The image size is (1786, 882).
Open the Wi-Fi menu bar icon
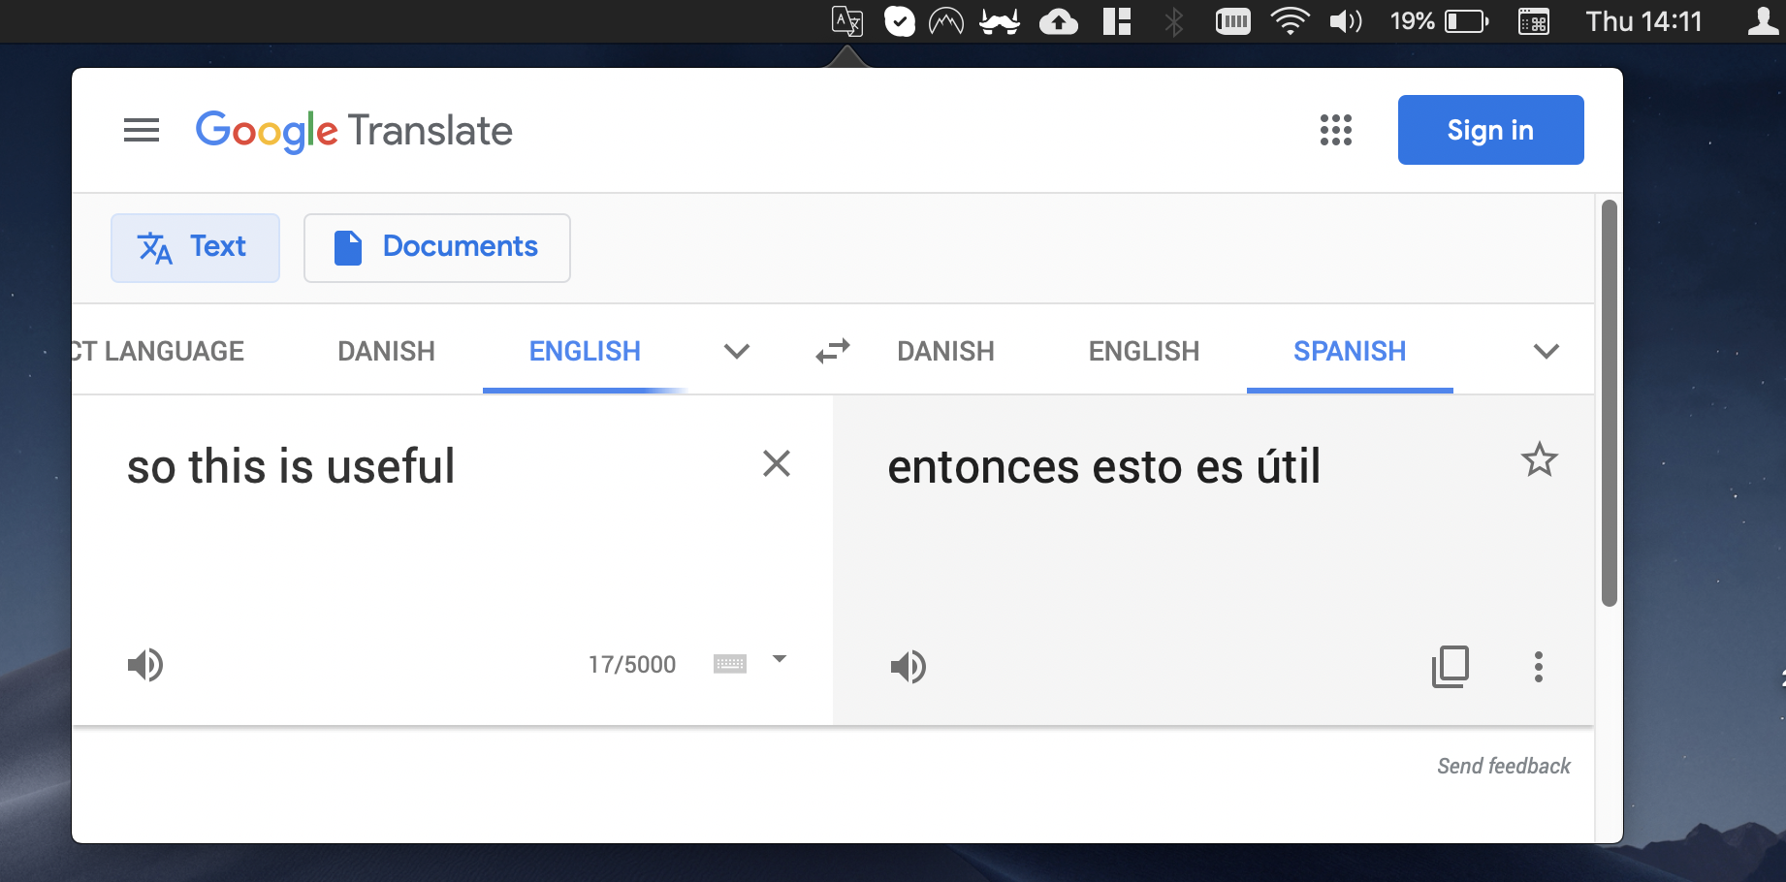point(1290,21)
